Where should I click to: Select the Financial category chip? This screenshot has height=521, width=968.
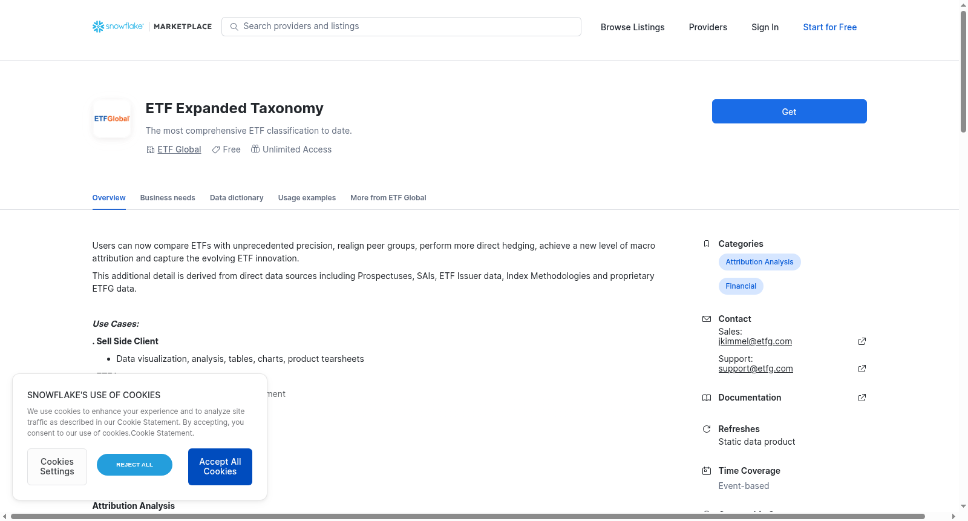[741, 286]
